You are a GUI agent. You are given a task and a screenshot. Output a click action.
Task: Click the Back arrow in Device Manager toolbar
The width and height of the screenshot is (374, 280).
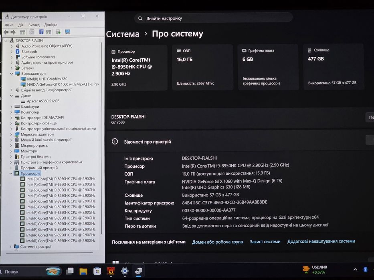pyautogui.click(x=6, y=32)
